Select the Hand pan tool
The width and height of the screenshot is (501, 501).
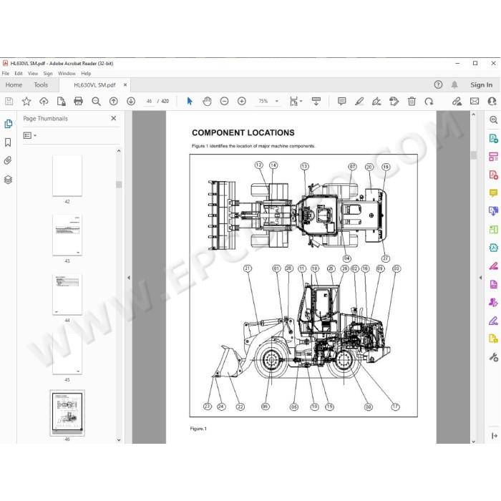(x=207, y=102)
